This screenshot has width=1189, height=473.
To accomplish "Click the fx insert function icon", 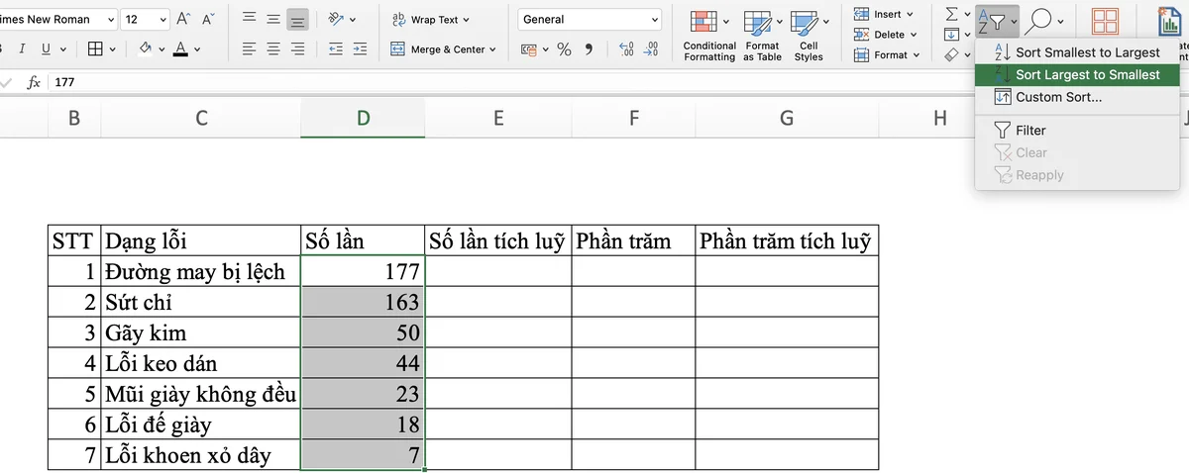I will (33, 83).
